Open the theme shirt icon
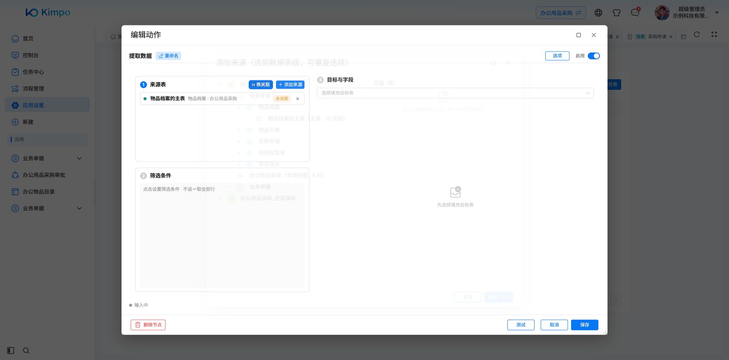 (x=617, y=13)
